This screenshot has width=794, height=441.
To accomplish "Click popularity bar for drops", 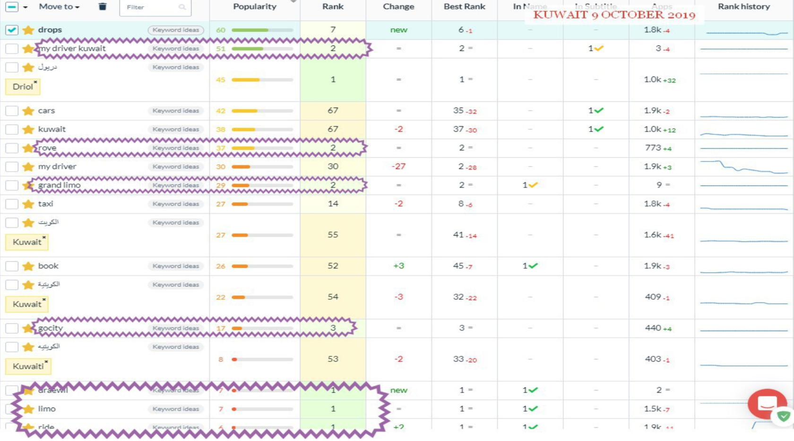I will (262, 30).
